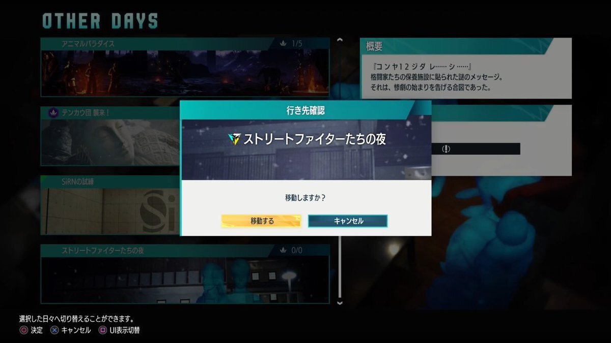Click the crown icon beside 0/0
611x343 pixels.
[x=283, y=250]
